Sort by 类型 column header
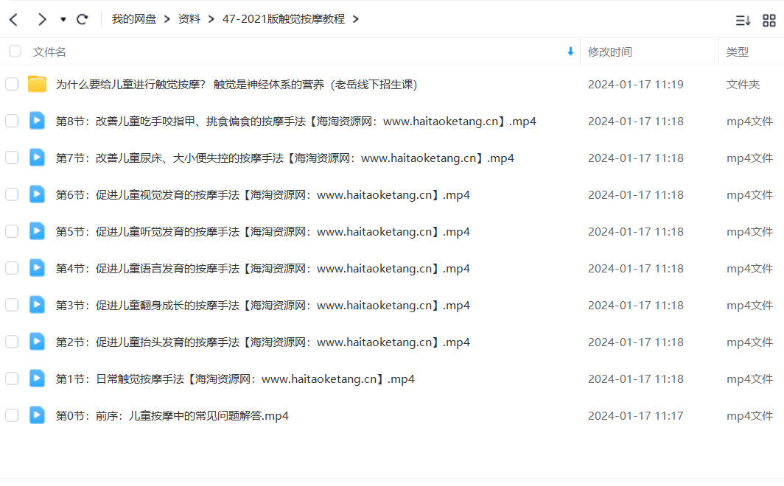The image size is (784, 486). pos(737,52)
